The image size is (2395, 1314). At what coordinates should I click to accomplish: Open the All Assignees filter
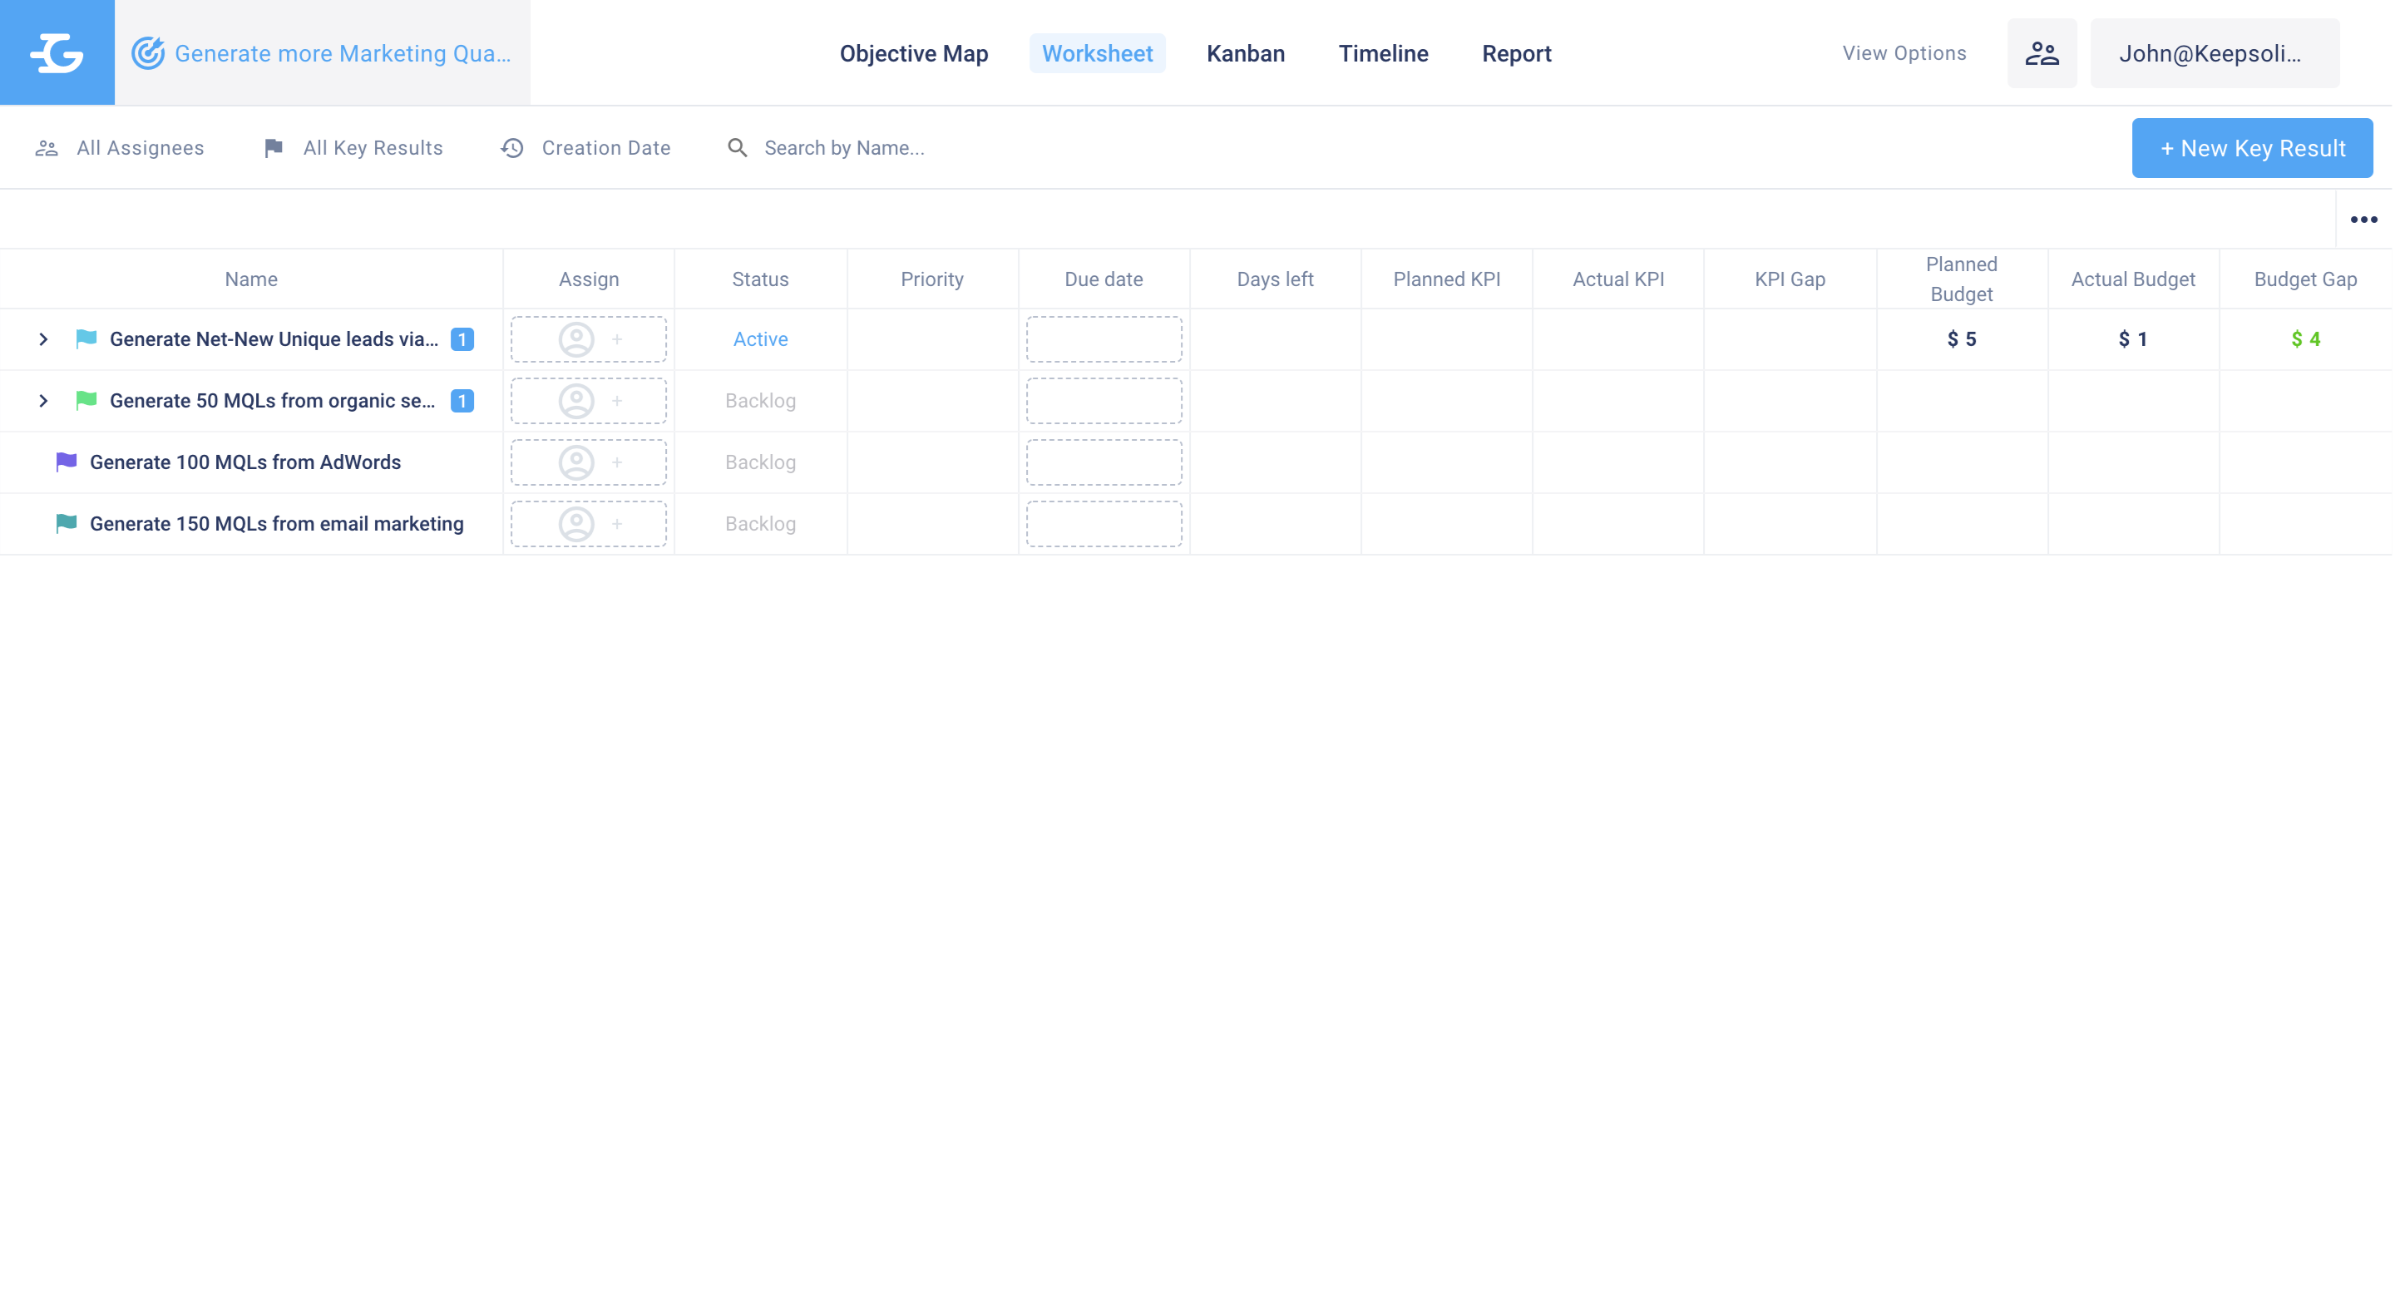[x=120, y=148]
